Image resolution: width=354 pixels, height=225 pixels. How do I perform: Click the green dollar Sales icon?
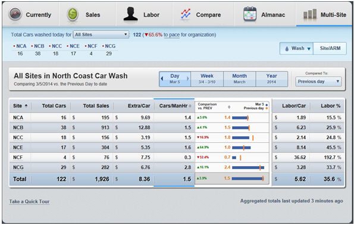click(x=73, y=14)
